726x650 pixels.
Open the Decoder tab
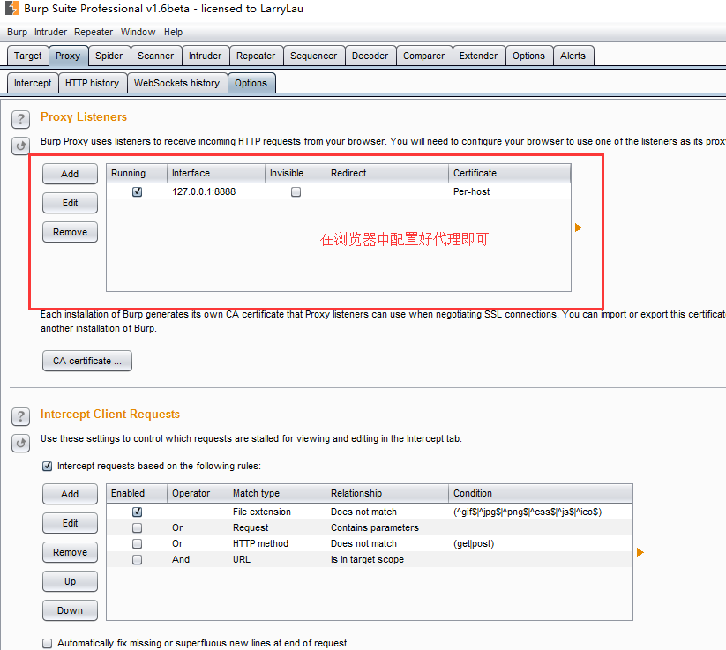(370, 56)
